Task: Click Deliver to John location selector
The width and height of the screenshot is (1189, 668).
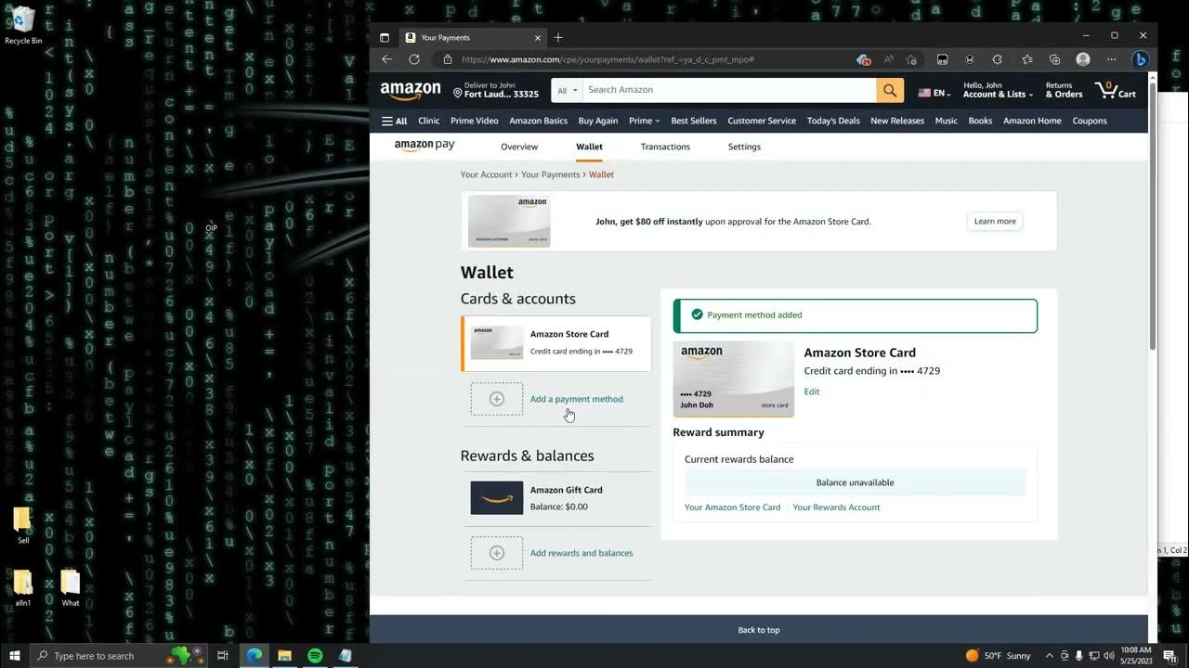Action: pos(495,90)
